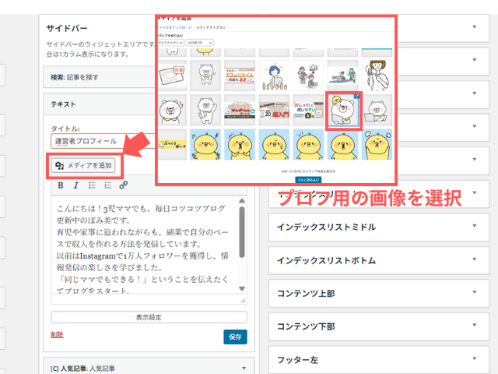The width and height of the screenshot is (498, 374).
Task: Click the Bold formatting icon
Action: click(x=61, y=185)
